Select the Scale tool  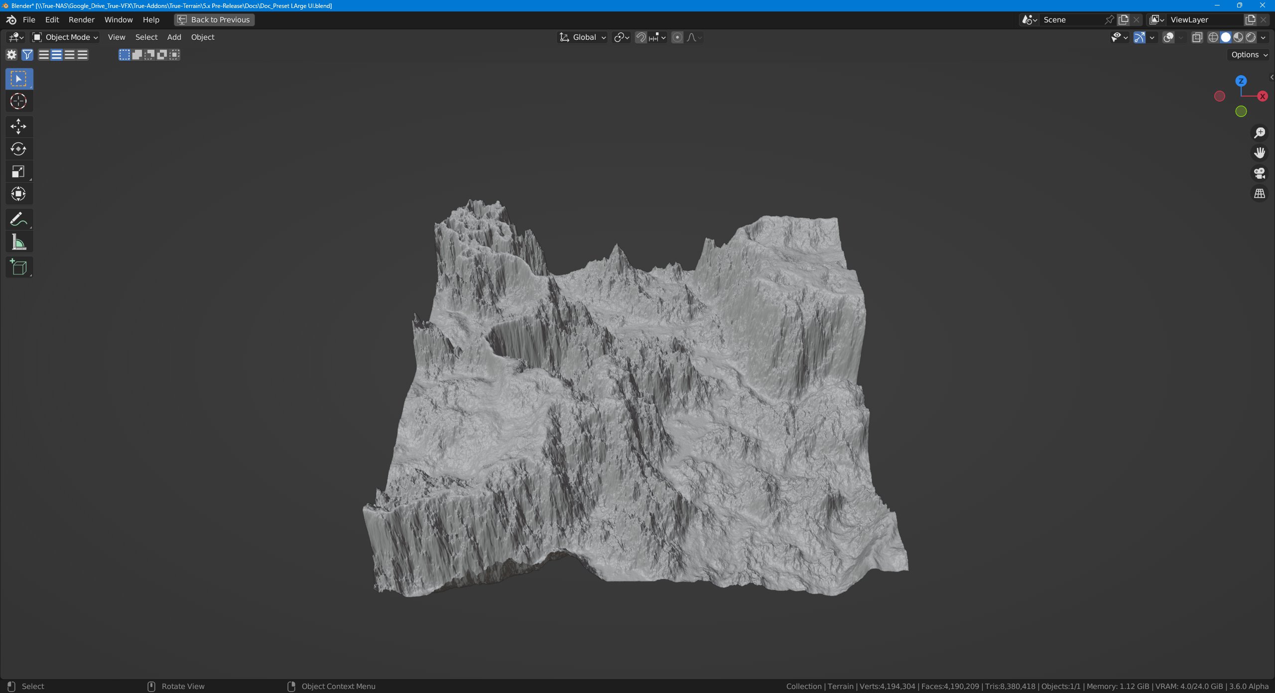click(x=18, y=172)
